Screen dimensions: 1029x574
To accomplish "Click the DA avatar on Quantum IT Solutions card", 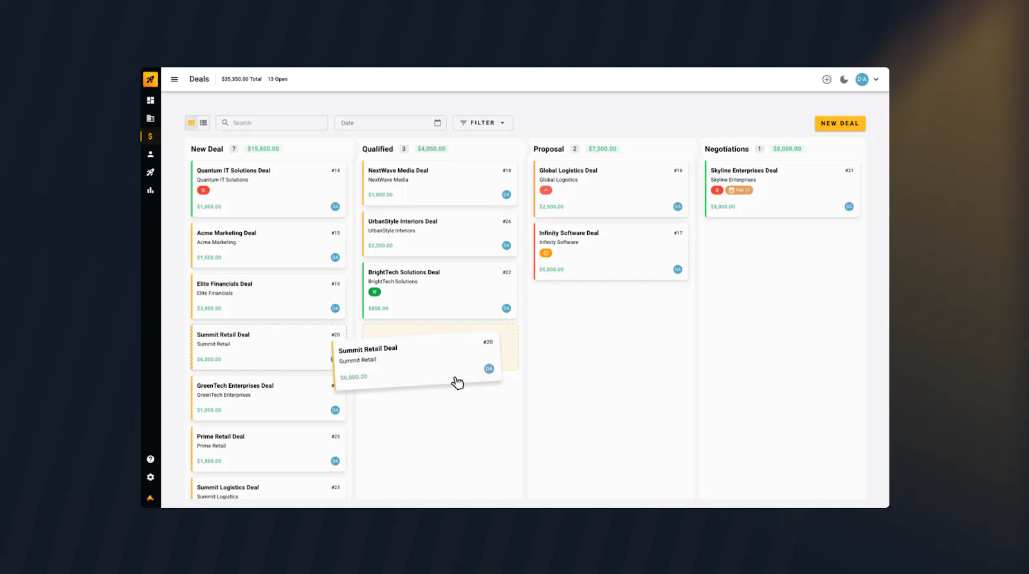I will tap(335, 207).
